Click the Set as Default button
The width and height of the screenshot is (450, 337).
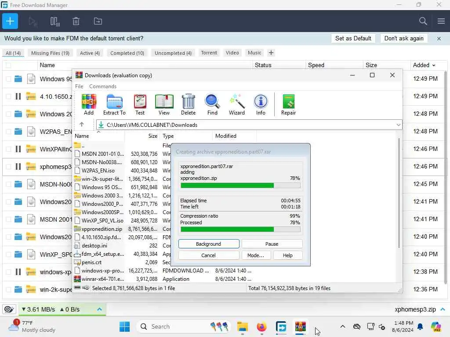tap(353, 39)
